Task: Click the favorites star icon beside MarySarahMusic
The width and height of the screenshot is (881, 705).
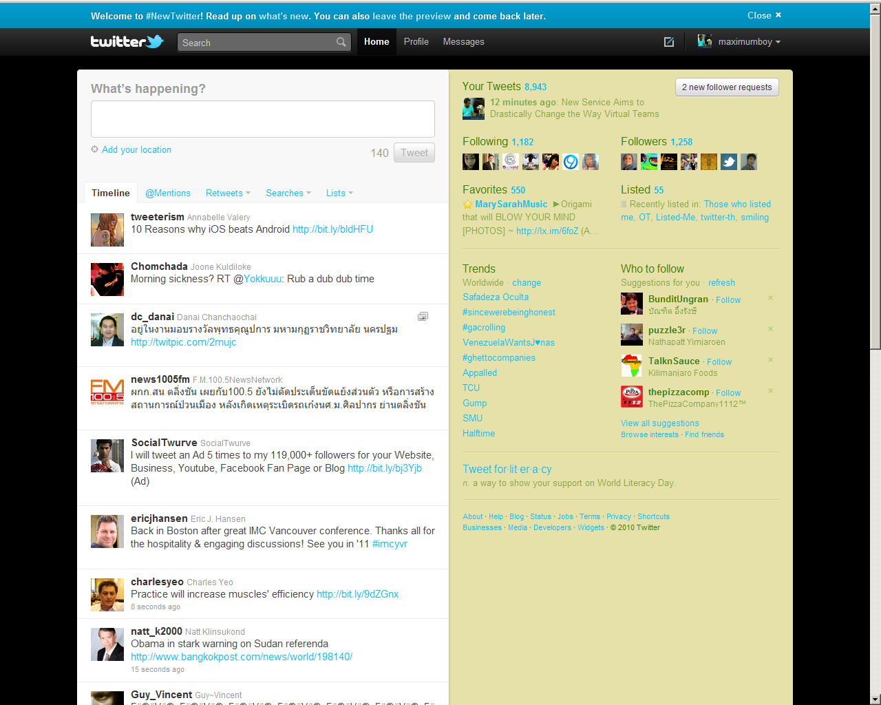Action: (468, 204)
